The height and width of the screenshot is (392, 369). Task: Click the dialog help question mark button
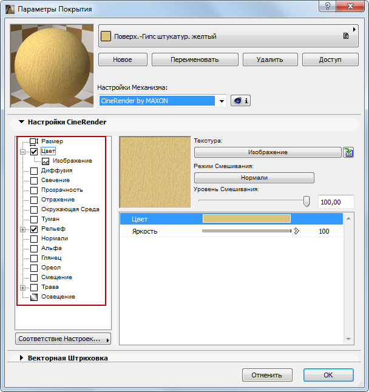[x=328, y=6]
